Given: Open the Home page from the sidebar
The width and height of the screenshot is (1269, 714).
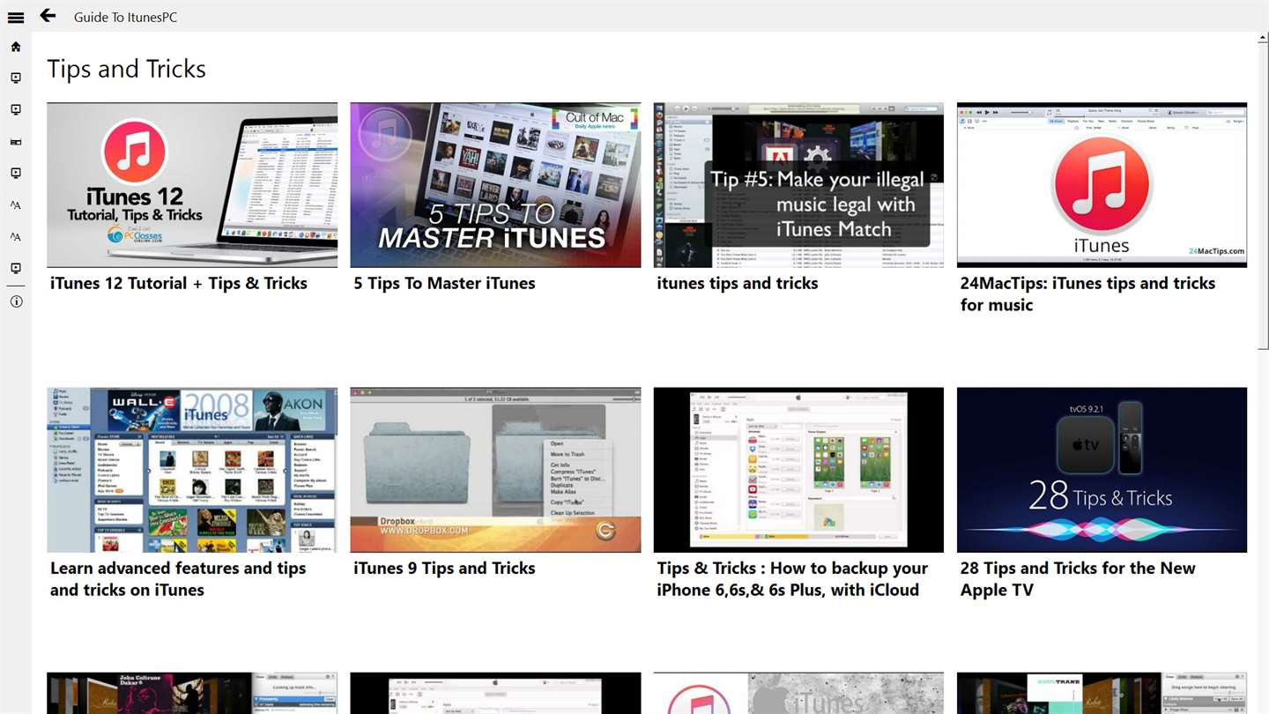Looking at the screenshot, I should click(16, 47).
